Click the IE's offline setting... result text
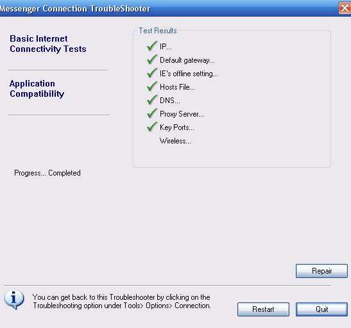The height and width of the screenshot is (328, 351). coord(189,74)
